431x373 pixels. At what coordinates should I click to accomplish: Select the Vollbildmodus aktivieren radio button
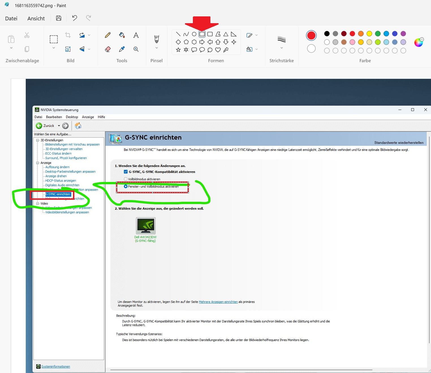126,179
